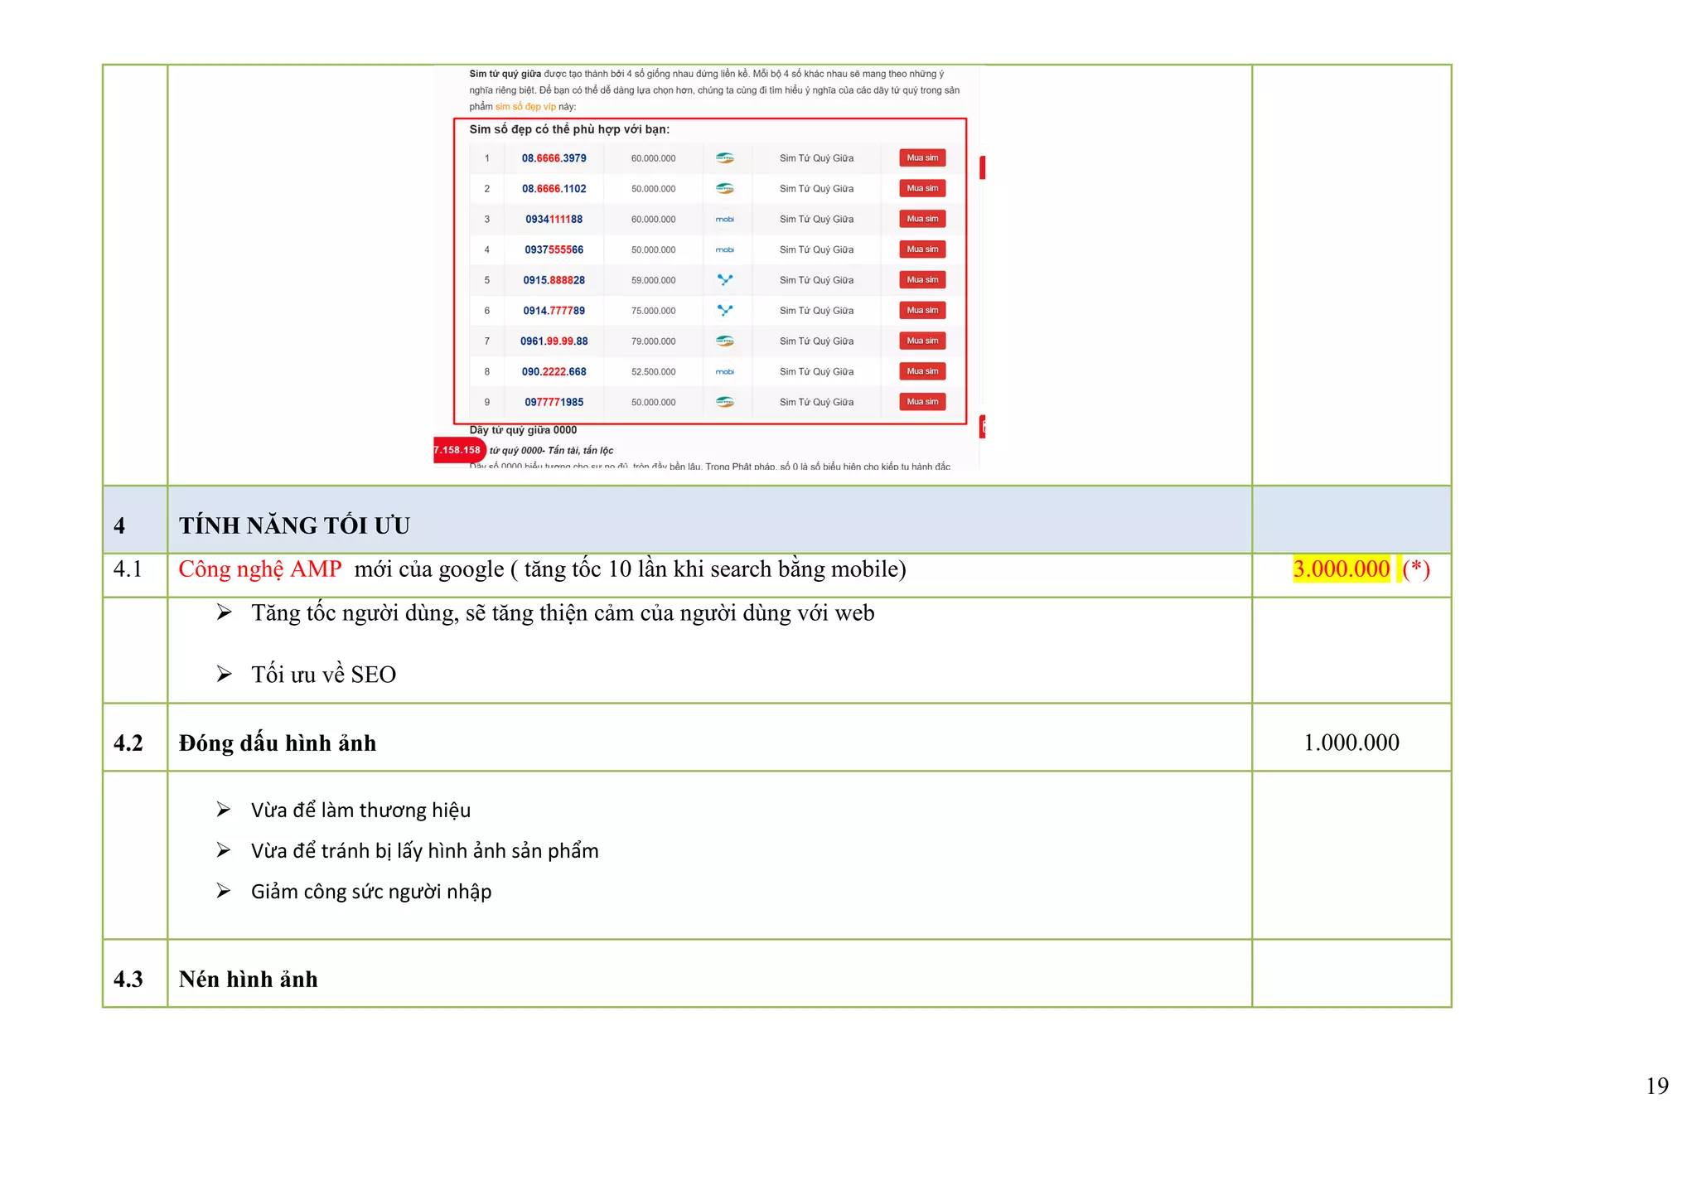Click the Vinaphone logo beside 0914.777789
The width and height of the screenshot is (1697, 1200).
[x=725, y=311]
